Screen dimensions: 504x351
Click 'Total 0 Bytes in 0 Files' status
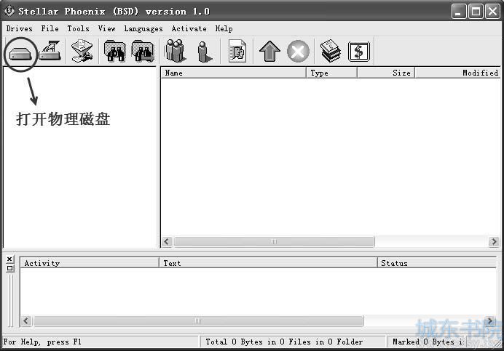click(x=284, y=342)
